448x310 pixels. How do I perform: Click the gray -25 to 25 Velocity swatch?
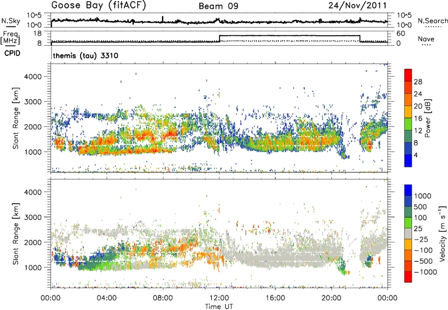pos(408,233)
